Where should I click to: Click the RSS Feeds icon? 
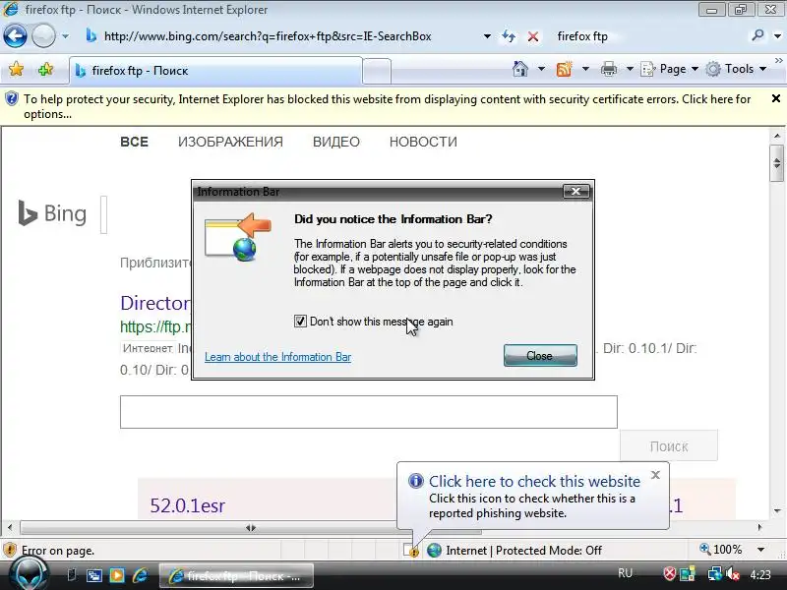click(x=564, y=69)
